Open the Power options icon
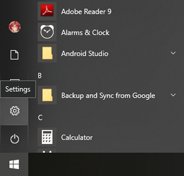This screenshot has height=176, width=184. (15, 139)
